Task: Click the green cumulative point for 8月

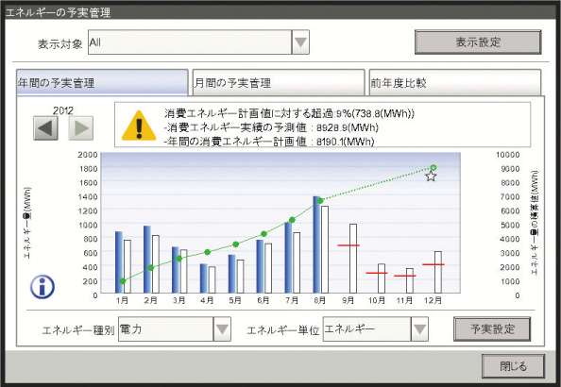Action: [x=320, y=201]
